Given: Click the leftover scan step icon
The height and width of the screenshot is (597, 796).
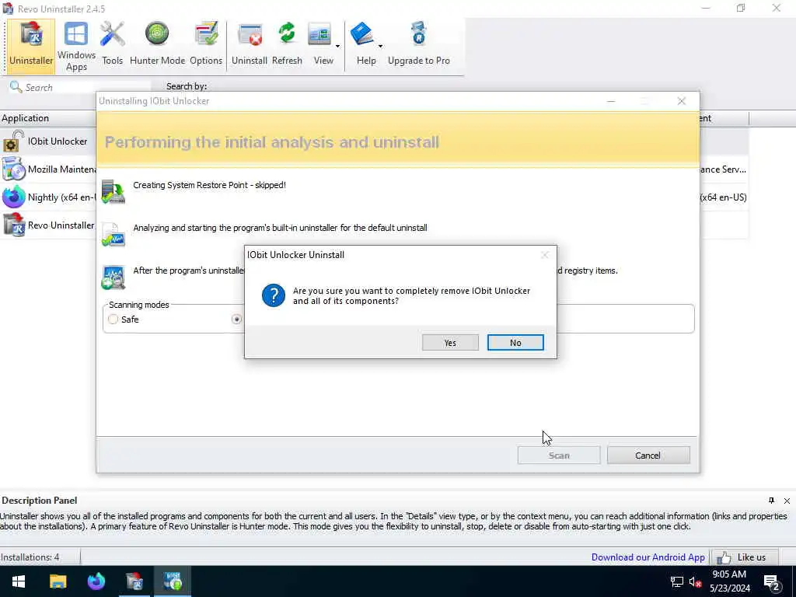Looking at the screenshot, I should 113,277.
